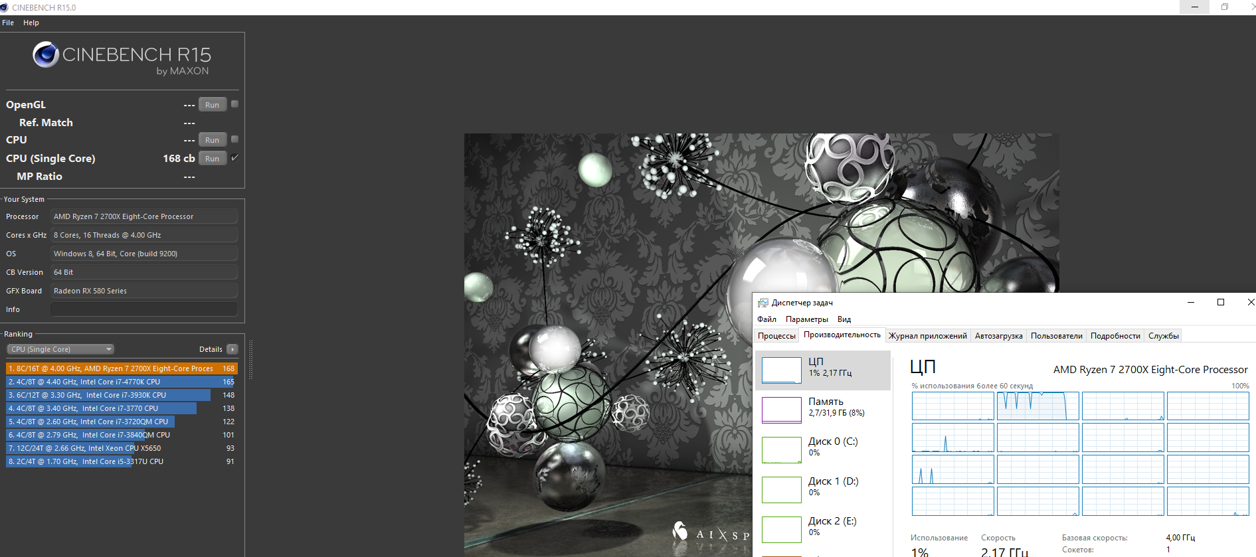
Task: Select the Core i7-4770K ranking row
Action: 122,382
